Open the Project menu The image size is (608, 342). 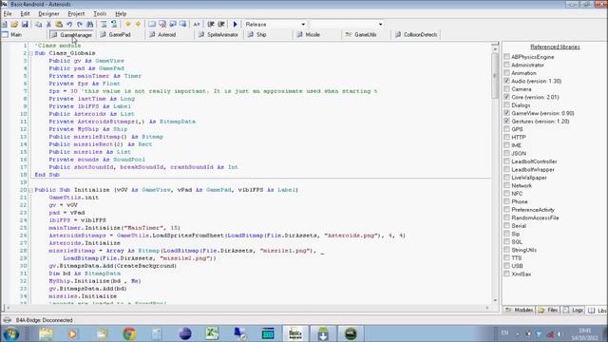76,13
